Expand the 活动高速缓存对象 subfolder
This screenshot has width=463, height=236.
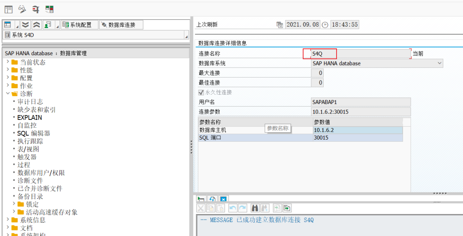click(14, 212)
